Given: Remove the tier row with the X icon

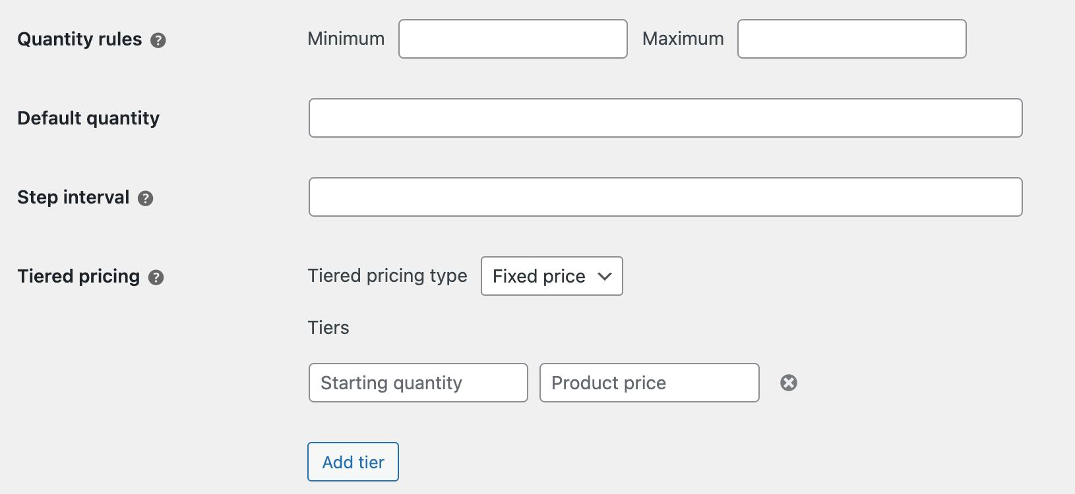Looking at the screenshot, I should [x=789, y=383].
